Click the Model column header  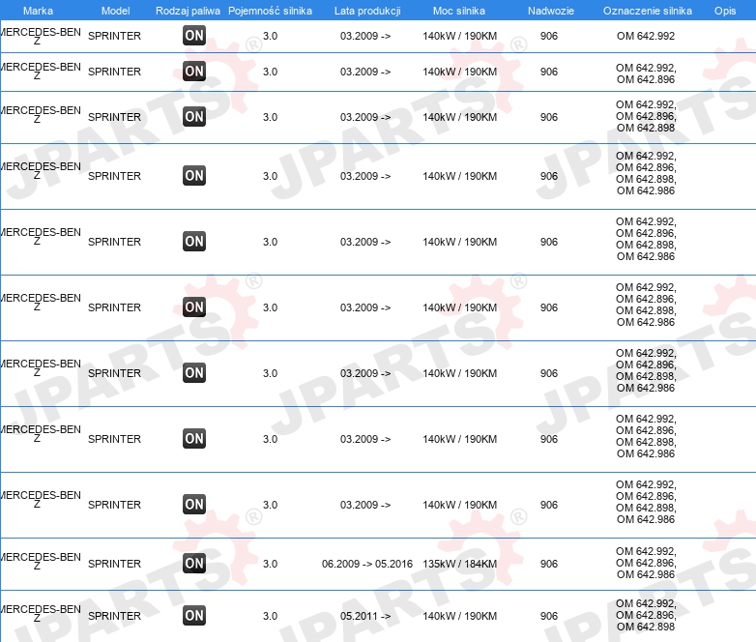116,11
